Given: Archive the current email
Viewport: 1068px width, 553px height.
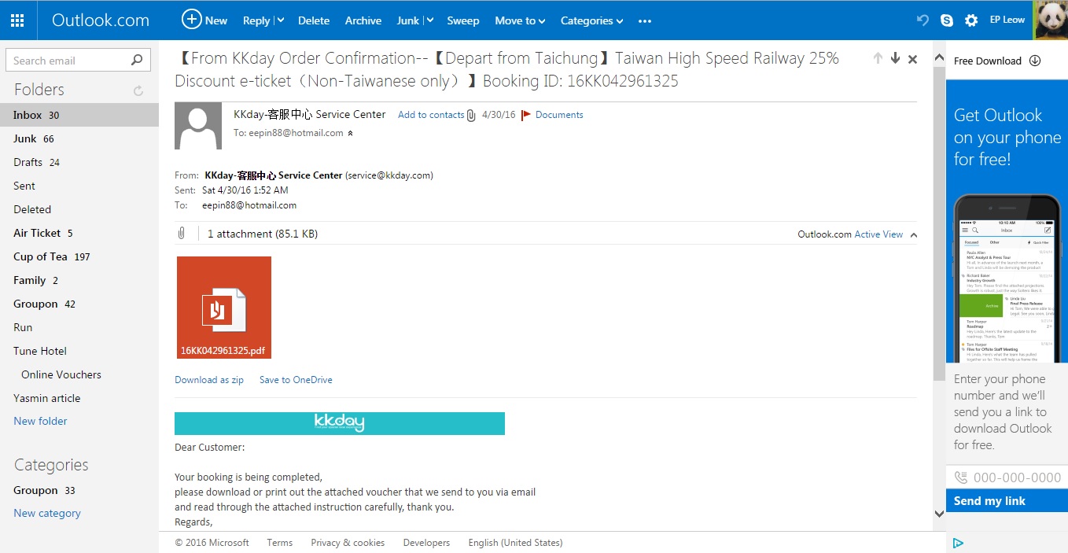Looking at the screenshot, I should pos(363,20).
